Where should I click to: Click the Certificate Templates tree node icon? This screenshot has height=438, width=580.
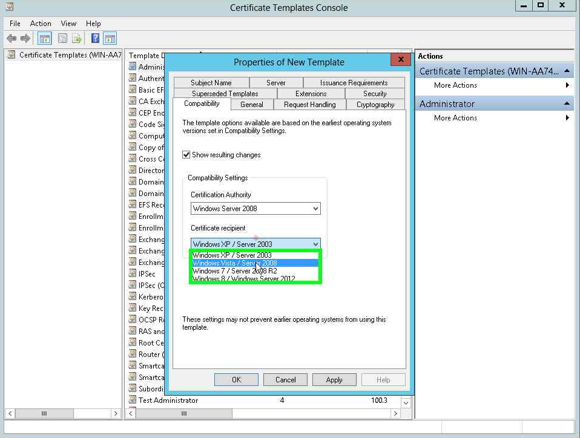coord(12,54)
